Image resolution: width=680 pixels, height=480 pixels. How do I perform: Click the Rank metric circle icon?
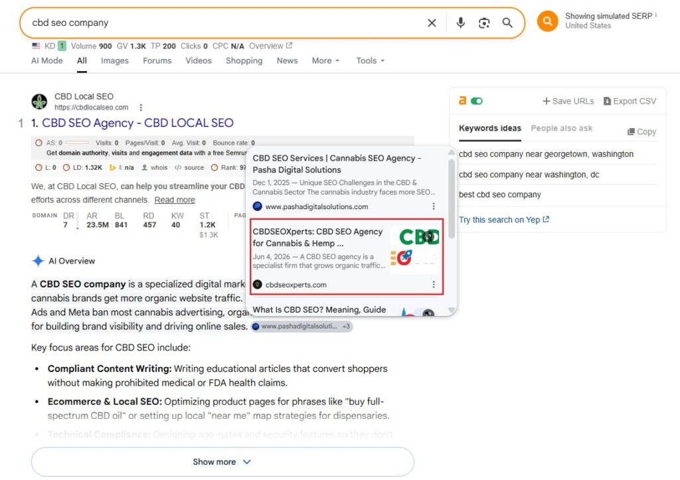point(214,167)
